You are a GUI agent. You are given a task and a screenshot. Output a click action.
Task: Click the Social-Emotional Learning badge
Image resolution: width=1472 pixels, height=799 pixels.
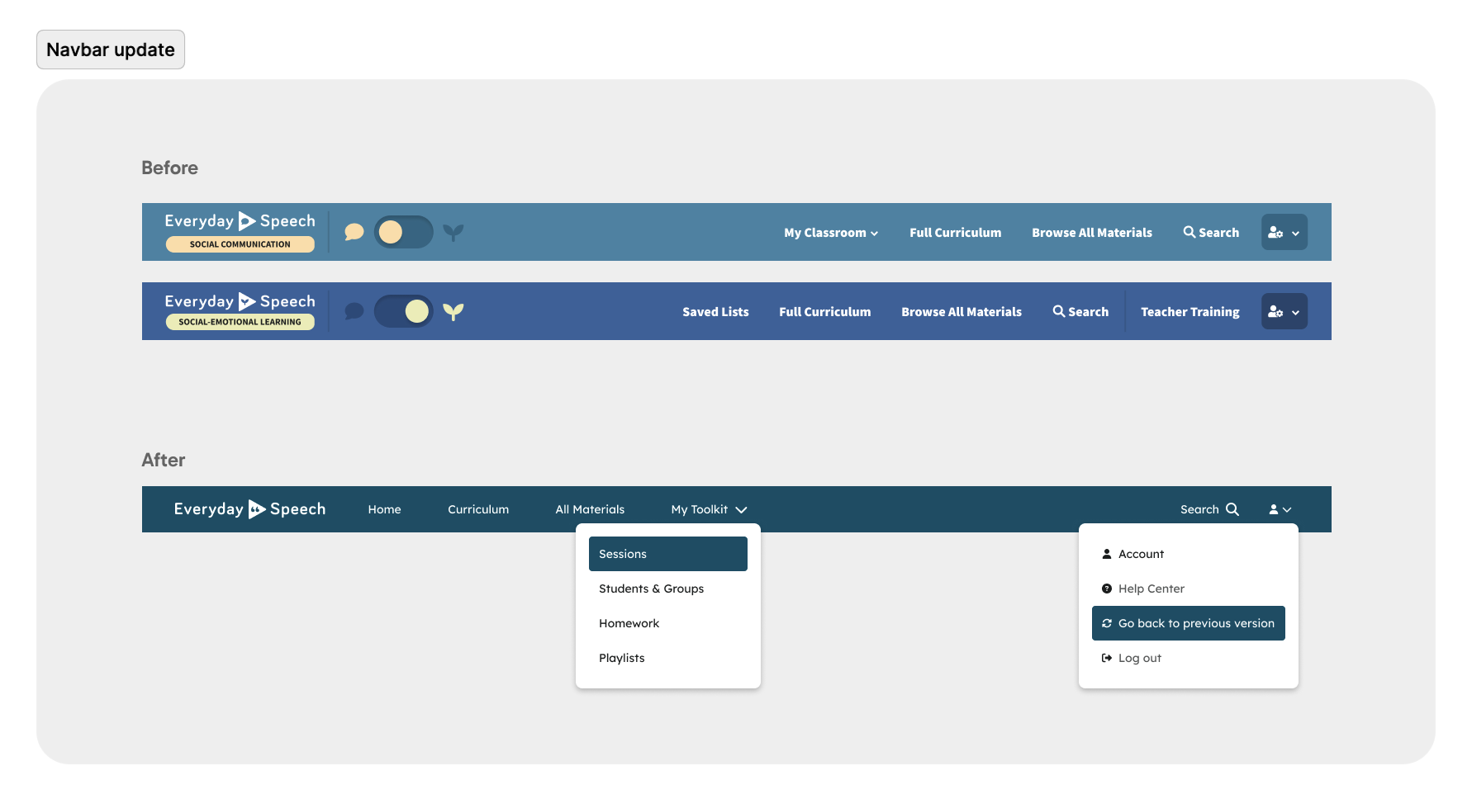coord(240,322)
